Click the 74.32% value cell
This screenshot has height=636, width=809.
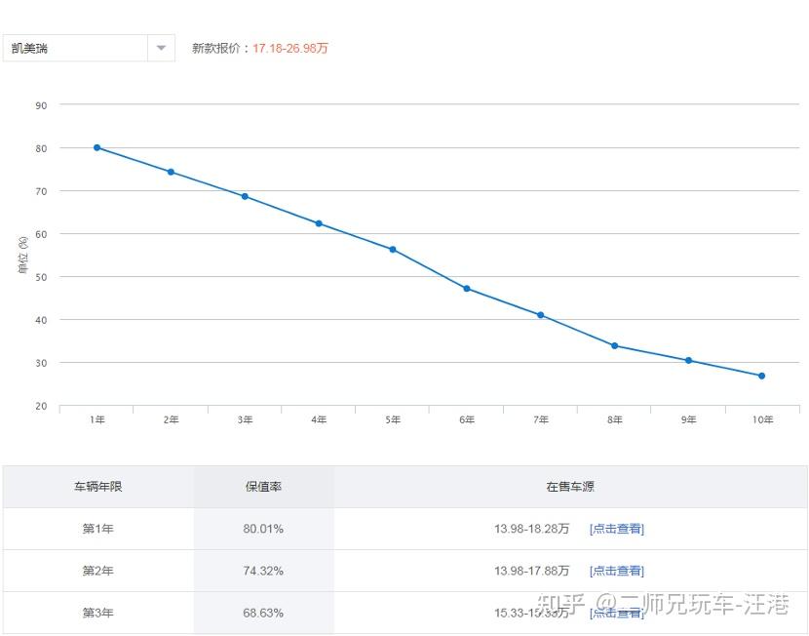[263, 571]
